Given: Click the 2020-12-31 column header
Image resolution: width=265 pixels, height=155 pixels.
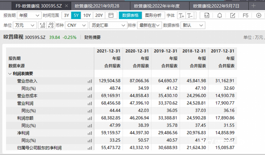Looking at the screenshot, I should [x=137, y=51].
